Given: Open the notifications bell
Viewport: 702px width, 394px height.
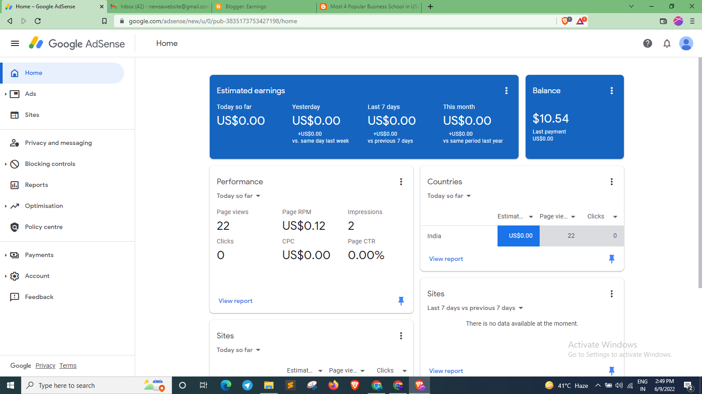Looking at the screenshot, I should [667, 43].
